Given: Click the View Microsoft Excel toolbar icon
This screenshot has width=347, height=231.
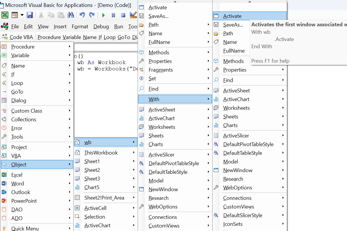Looking at the screenshot, I should (5, 15).
